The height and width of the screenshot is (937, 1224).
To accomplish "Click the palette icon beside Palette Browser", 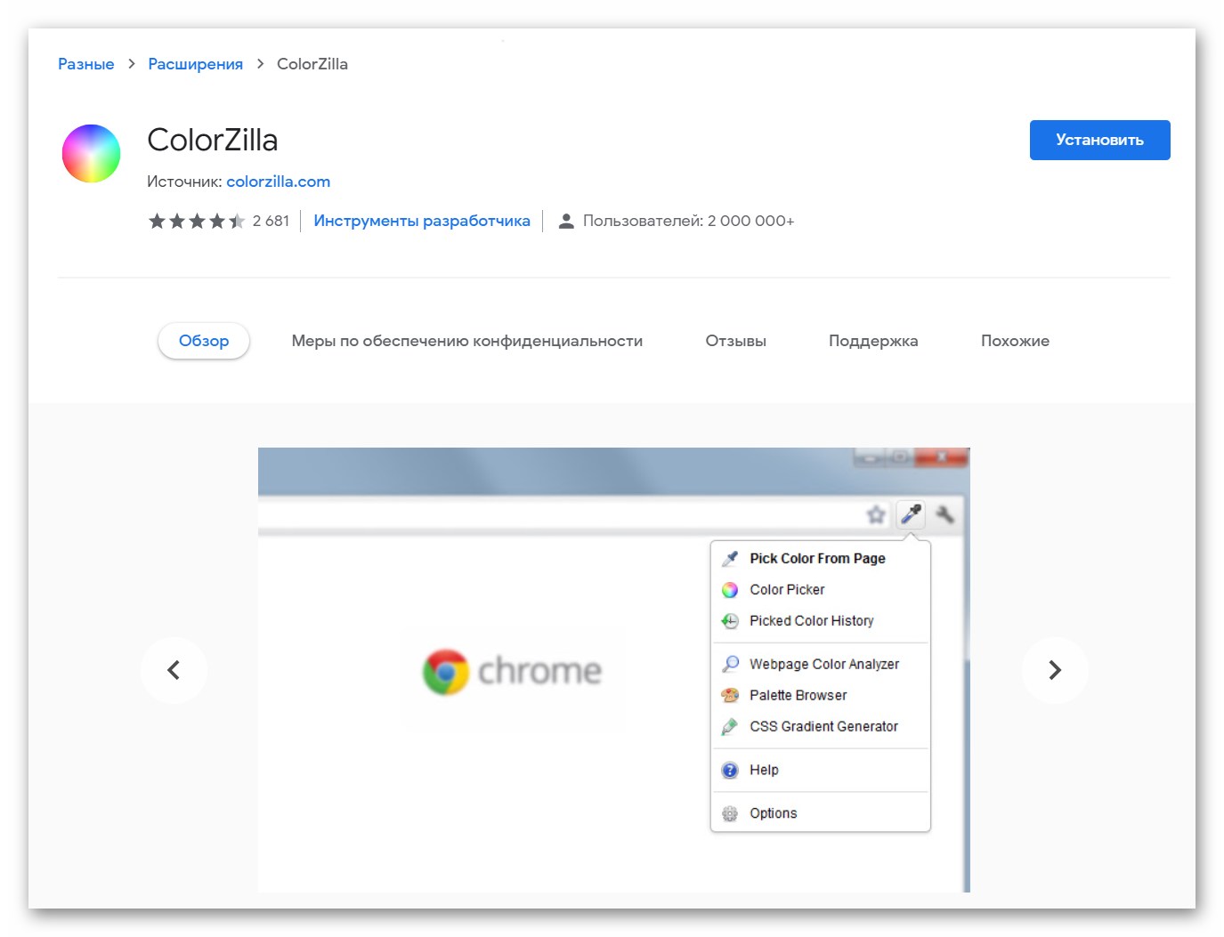I will tap(730, 695).
